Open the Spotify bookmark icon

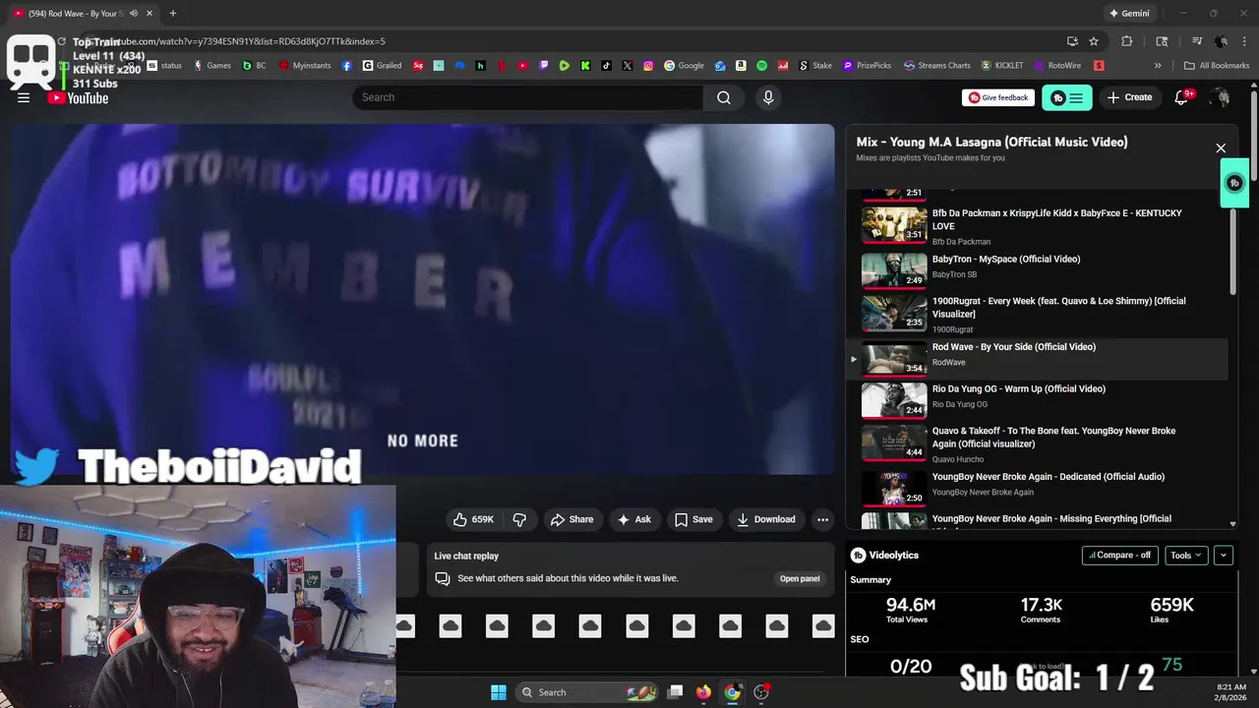(x=761, y=66)
